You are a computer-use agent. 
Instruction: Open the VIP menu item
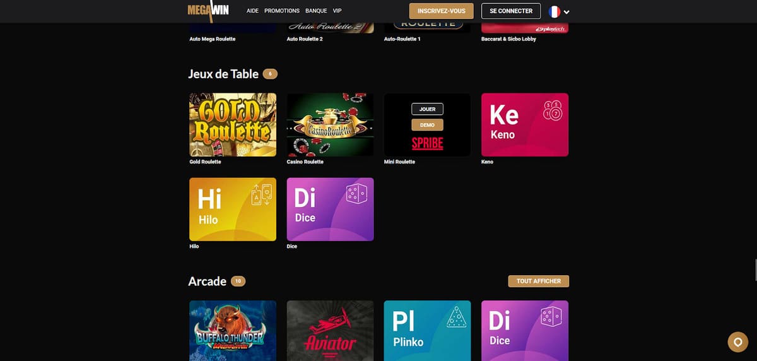pos(337,11)
